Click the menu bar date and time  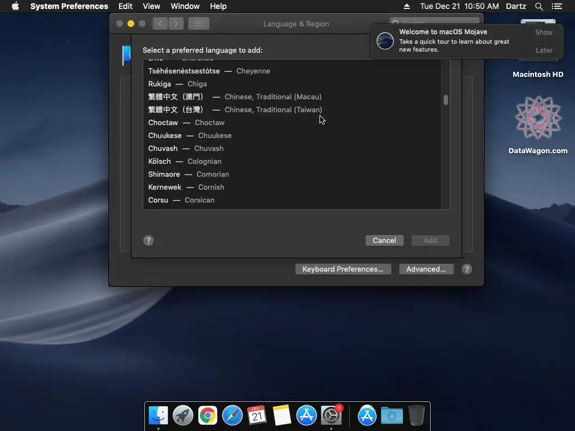coord(459,6)
